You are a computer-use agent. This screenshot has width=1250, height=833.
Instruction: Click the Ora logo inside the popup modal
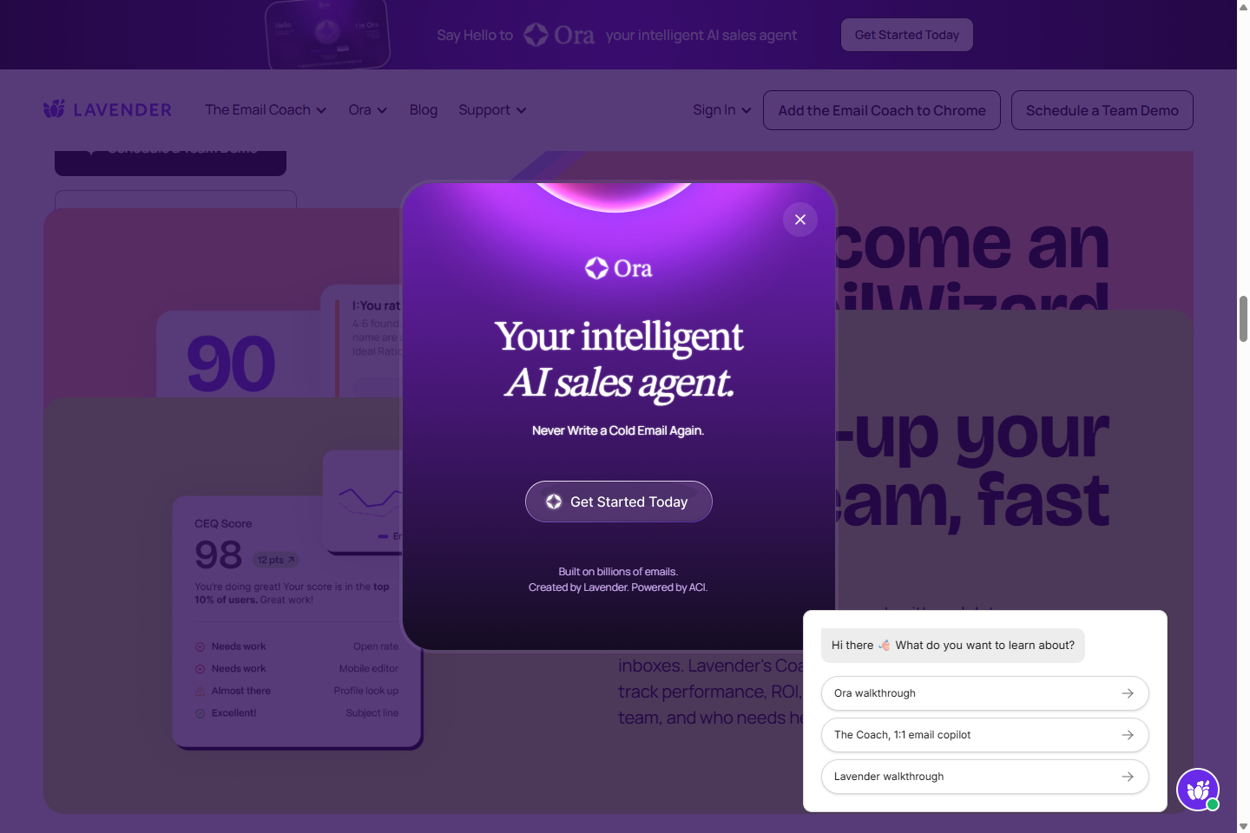click(x=618, y=268)
